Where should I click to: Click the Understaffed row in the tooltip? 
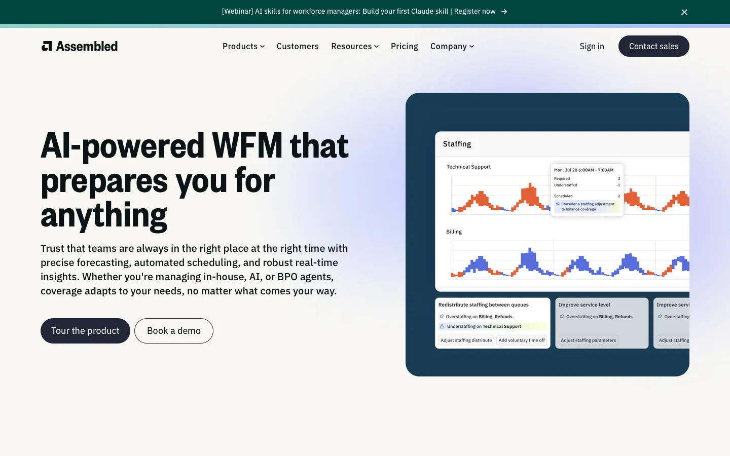point(587,185)
